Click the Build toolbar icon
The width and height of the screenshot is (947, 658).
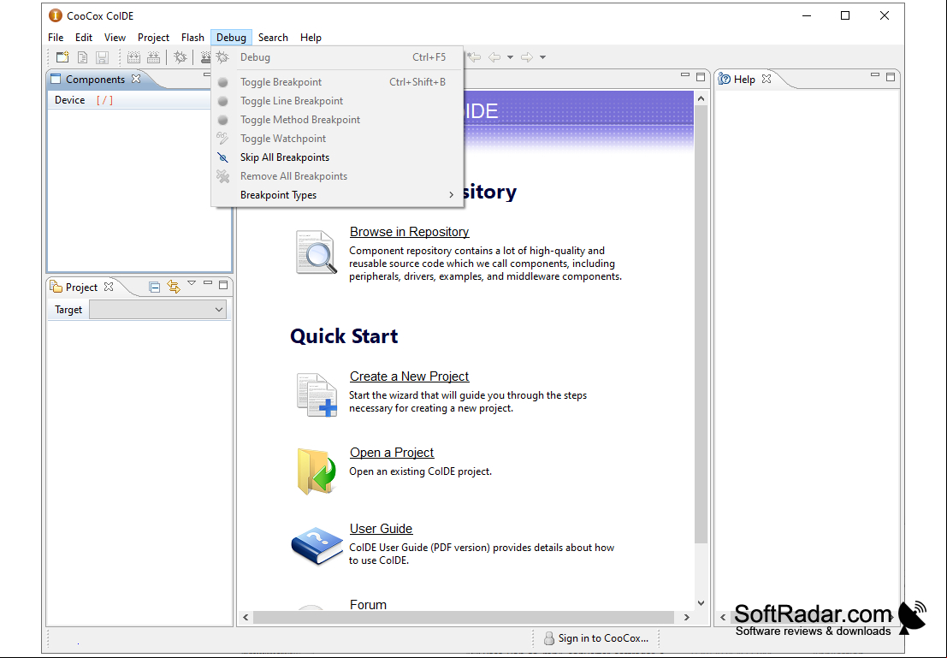tap(133, 57)
